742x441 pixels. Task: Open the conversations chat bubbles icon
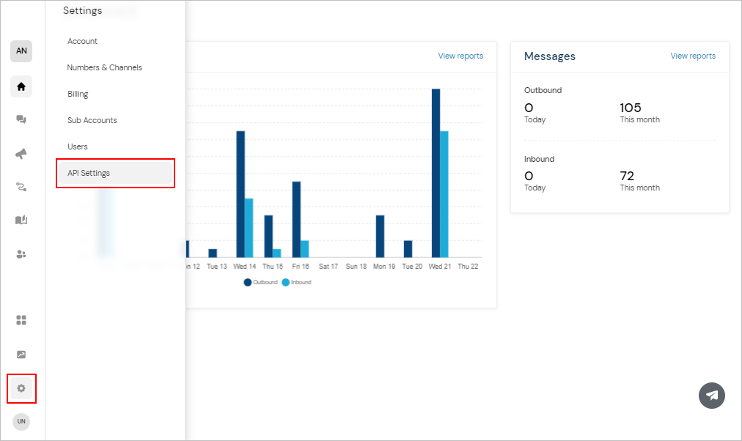[x=21, y=119]
